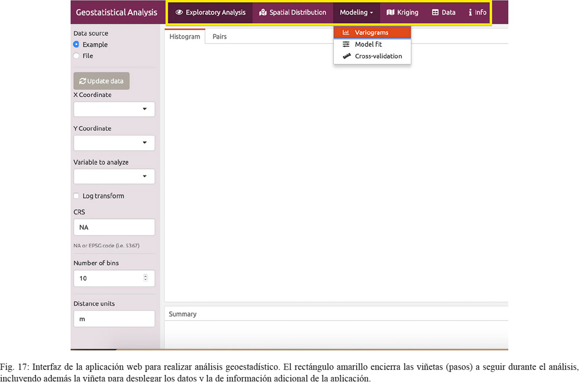Choose Cross-validation from Modeling menu
This screenshot has width=579, height=382.
pos(372,56)
